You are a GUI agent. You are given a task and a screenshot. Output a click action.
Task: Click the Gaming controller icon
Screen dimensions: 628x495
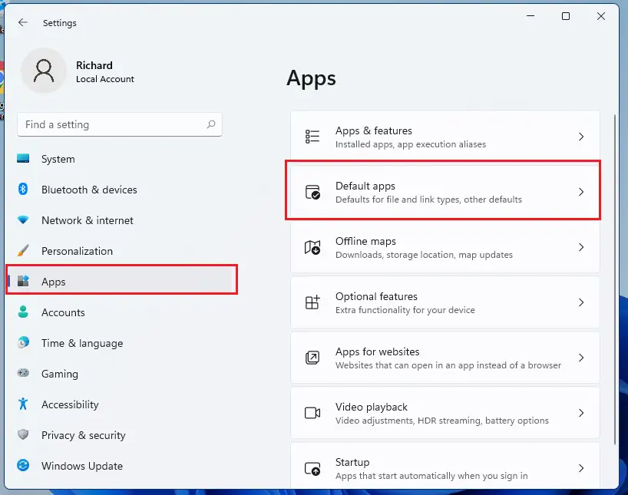click(23, 374)
